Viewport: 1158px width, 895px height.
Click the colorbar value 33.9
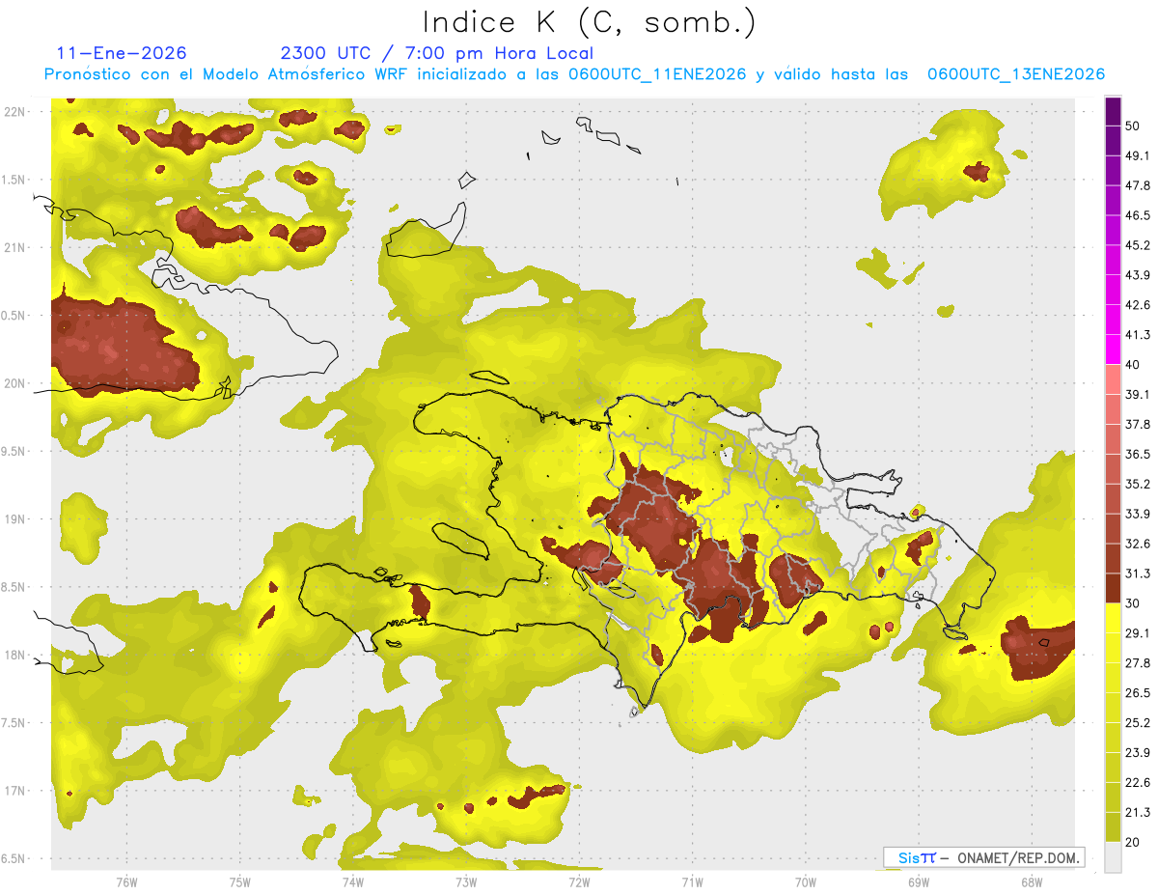point(1139,515)
